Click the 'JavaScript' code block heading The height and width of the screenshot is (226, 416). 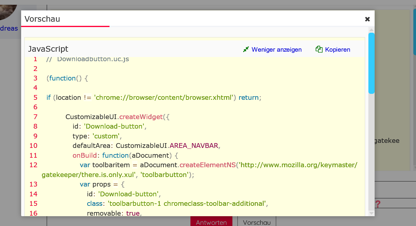[x=48, y=49]
